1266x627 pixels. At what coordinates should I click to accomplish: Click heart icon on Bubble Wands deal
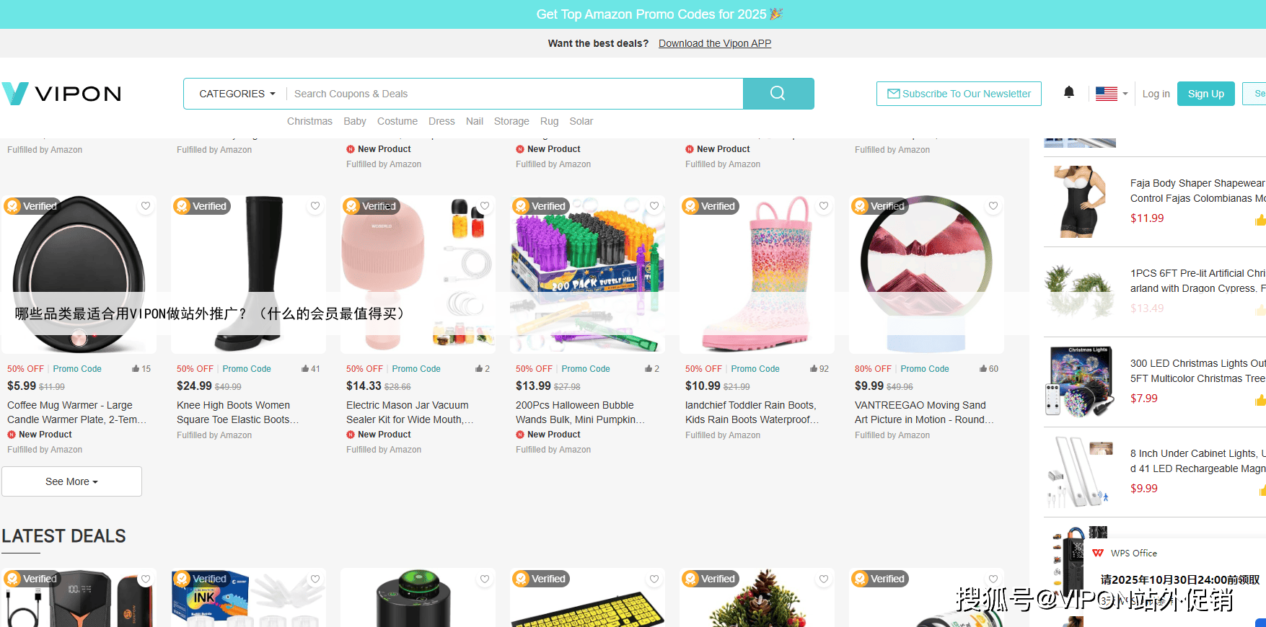654,206
